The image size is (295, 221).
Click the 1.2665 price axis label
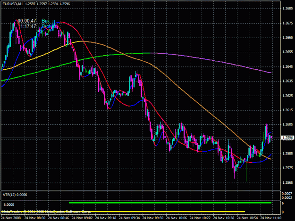click(287, 38)
